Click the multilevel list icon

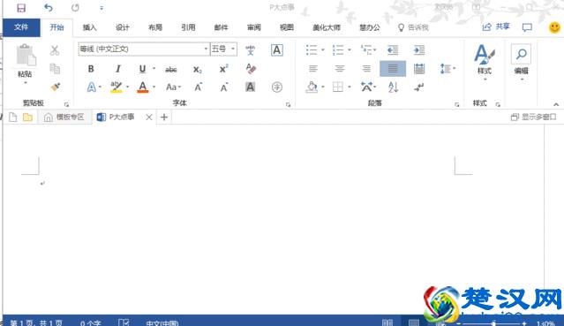pyautogui.click(x=366, y=49)
